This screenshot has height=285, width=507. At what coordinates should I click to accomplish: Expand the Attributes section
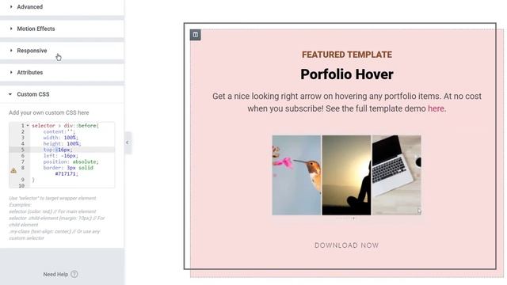click(62, 72)
